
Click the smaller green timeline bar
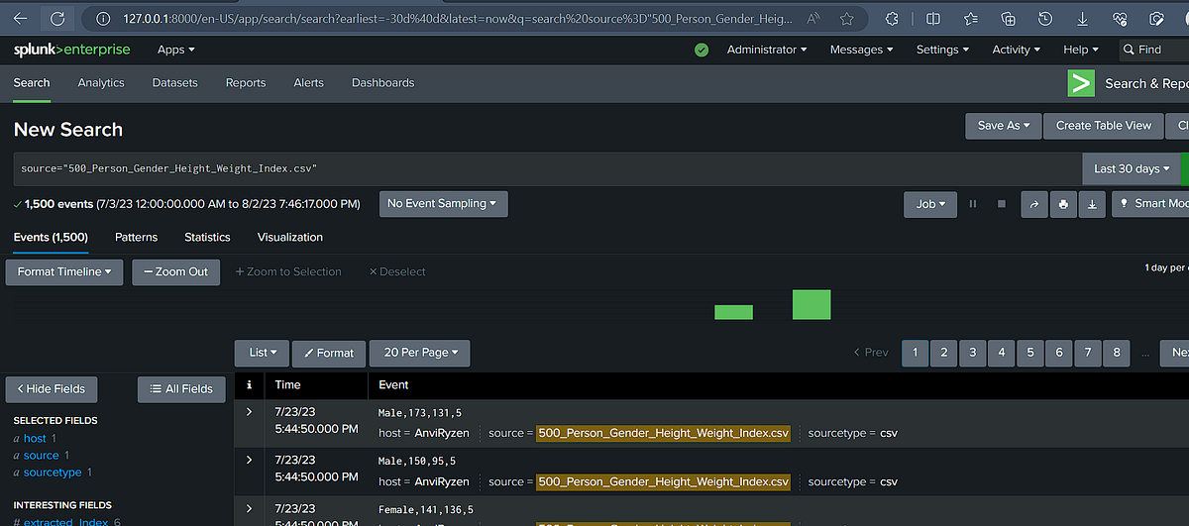pyautogui.click(x=733, y=312)
